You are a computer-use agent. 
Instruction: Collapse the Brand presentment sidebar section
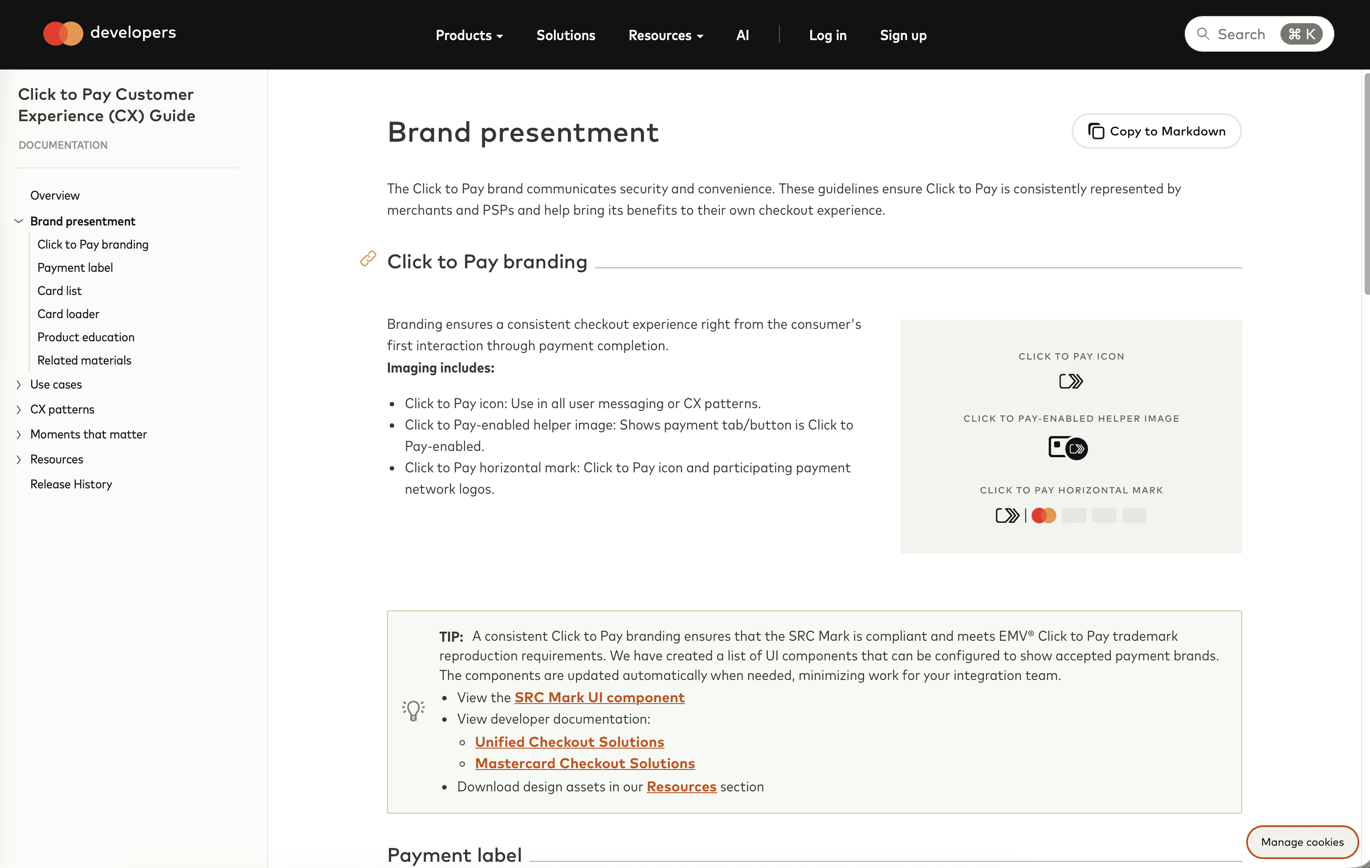pyautogui.click(x=19, y=221)
